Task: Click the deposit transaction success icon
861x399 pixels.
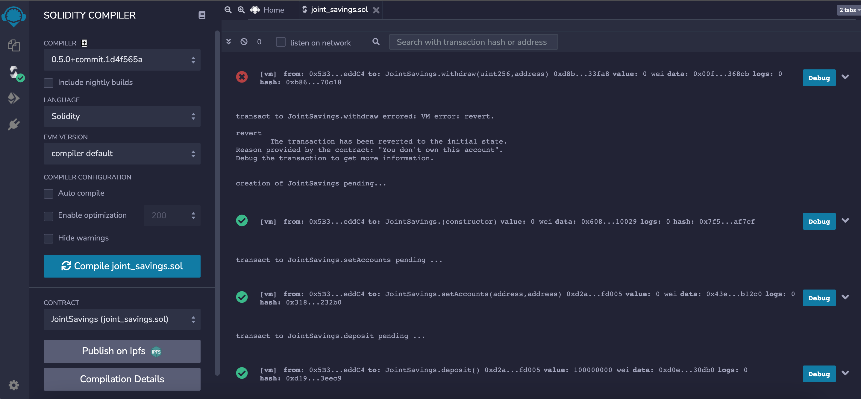Action: 242,373
